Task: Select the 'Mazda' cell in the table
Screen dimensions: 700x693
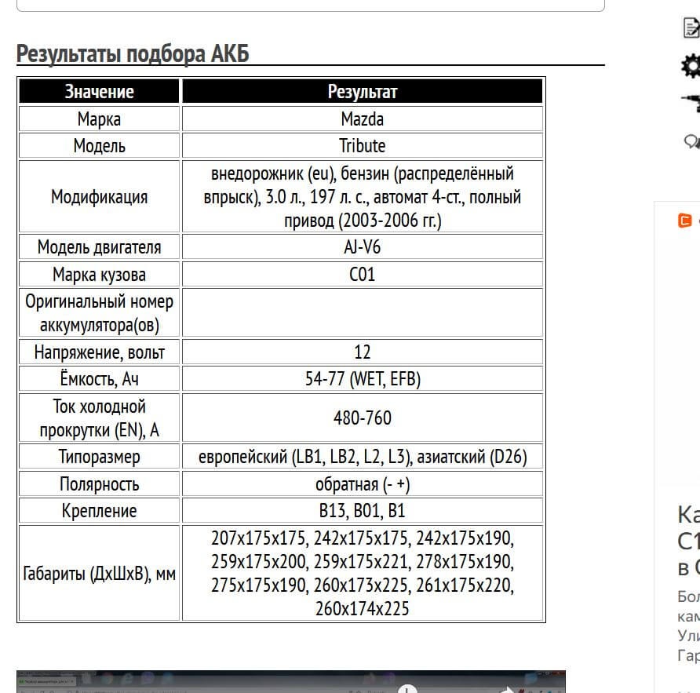Action: 362,119
